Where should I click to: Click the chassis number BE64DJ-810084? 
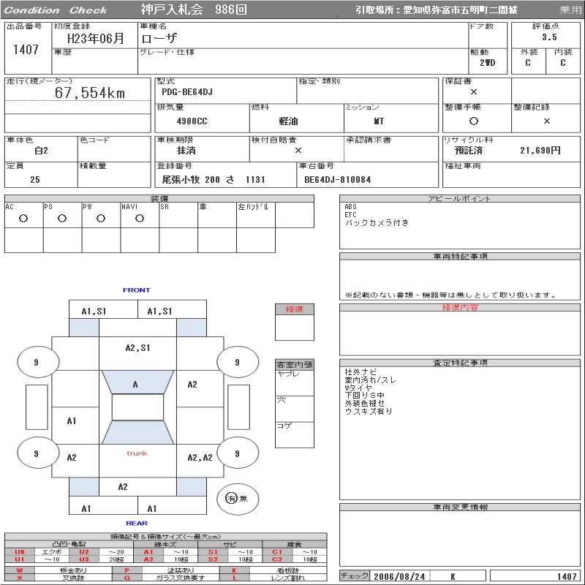337,179
